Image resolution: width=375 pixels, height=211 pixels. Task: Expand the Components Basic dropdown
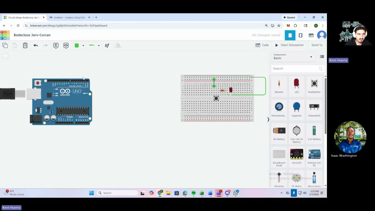point(293,57)
